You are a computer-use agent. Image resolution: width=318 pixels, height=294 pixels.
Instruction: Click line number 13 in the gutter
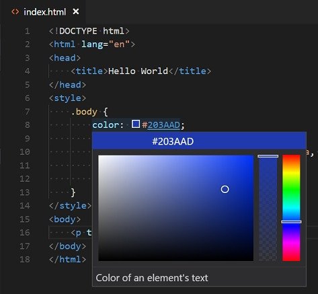tap(25, 192)
